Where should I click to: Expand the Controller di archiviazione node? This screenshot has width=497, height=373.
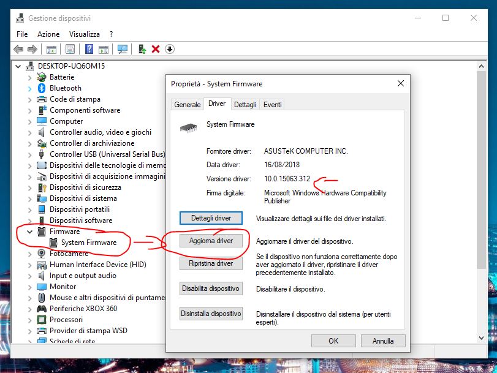(x=30, y=143)
